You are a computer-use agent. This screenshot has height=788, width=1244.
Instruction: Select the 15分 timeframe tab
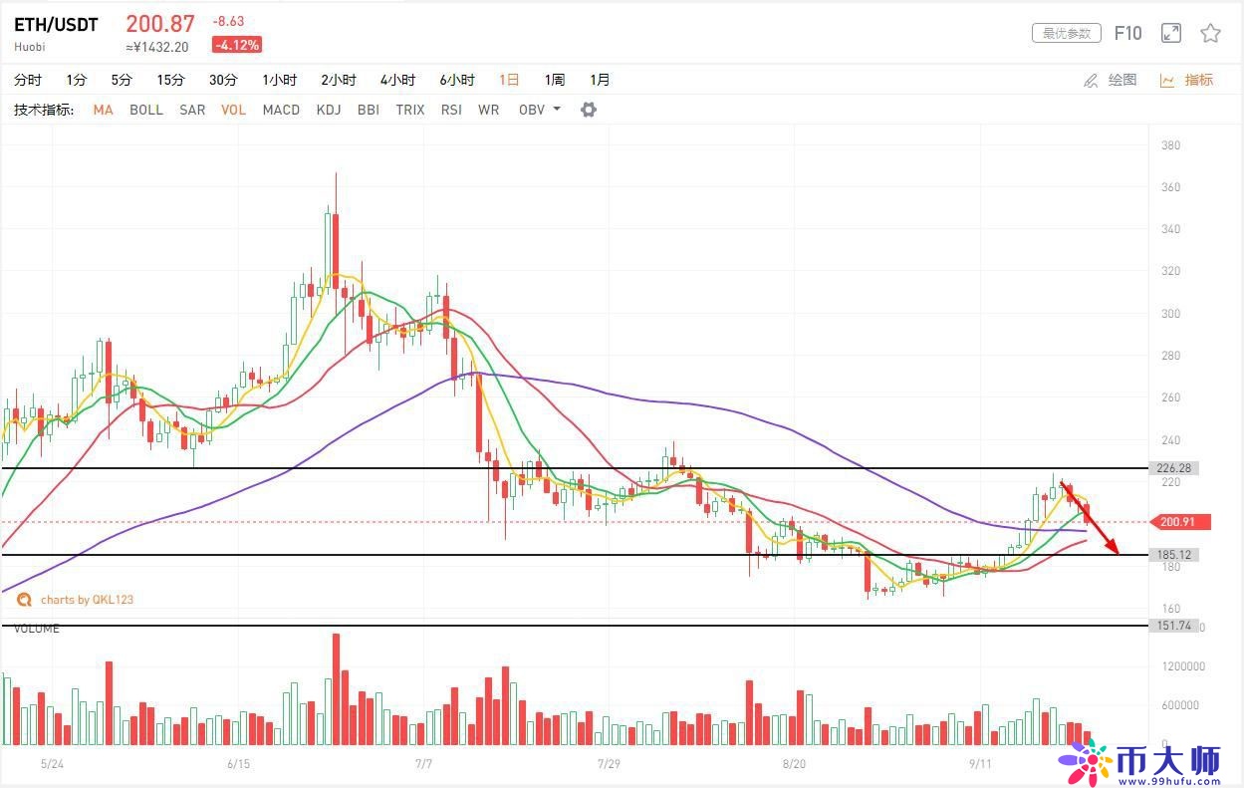pyautogui.click(x=170, y=80)
